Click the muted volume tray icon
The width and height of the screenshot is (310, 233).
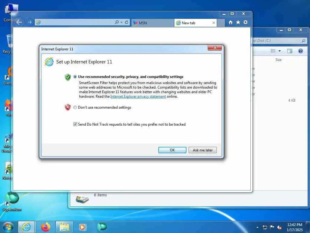(x=279, y=227)
